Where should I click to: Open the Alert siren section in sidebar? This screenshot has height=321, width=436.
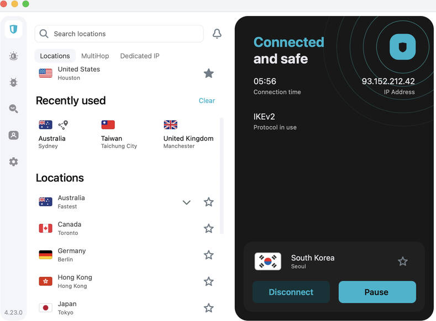13,56
